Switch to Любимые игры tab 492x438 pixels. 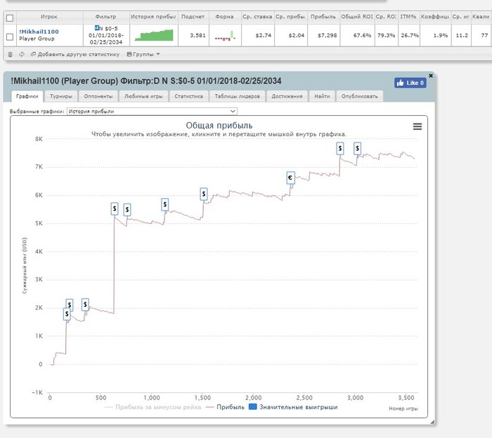tap(143, 96)
